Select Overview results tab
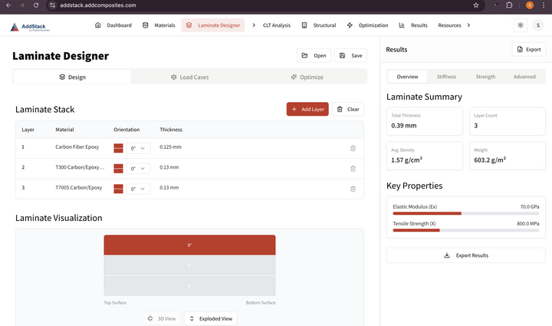The image size is (552, 326). coord(407,77)
